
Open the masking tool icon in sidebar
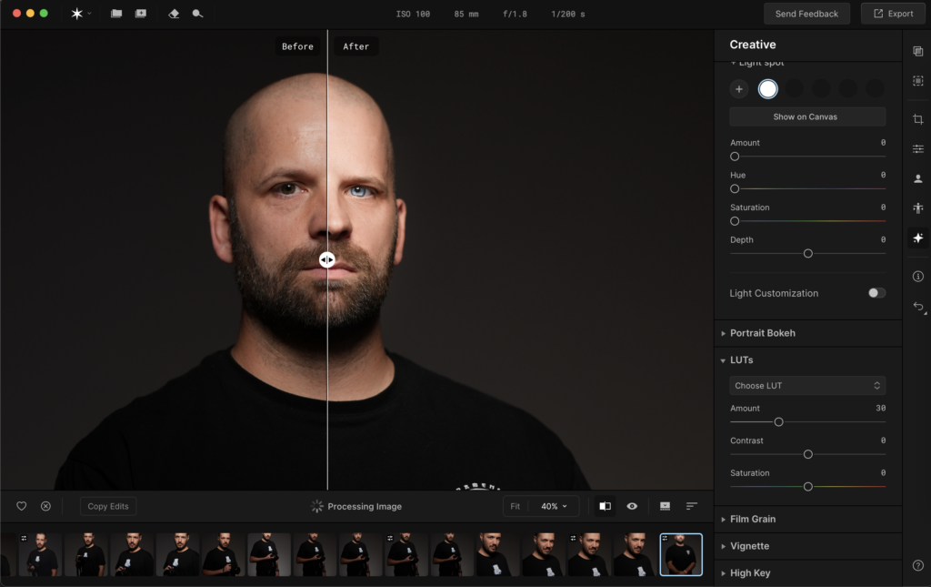tap(918, 81)
